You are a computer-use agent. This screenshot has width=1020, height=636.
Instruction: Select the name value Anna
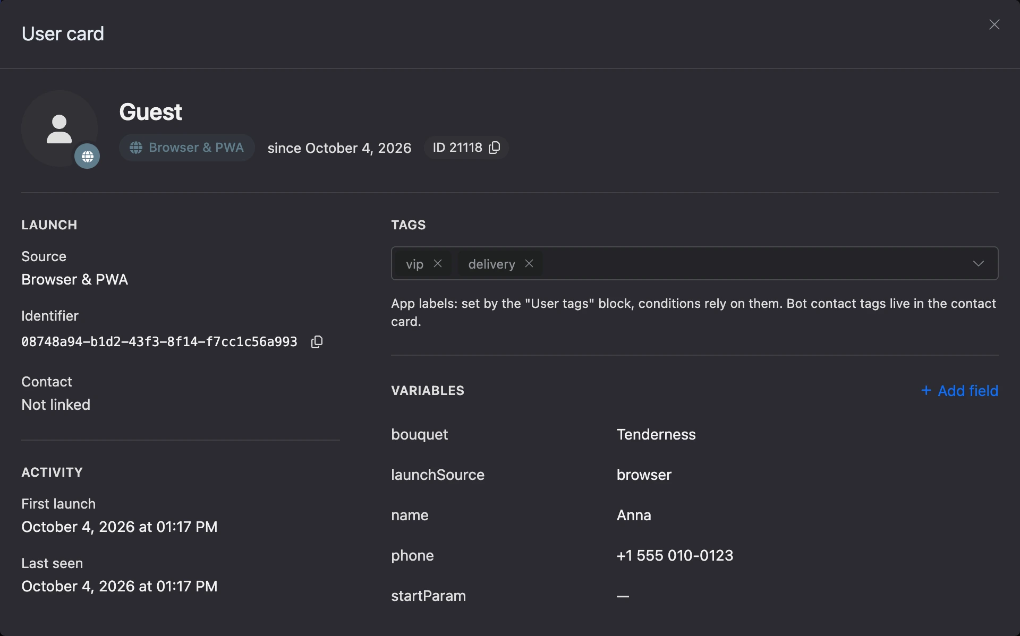pos(634,515)
